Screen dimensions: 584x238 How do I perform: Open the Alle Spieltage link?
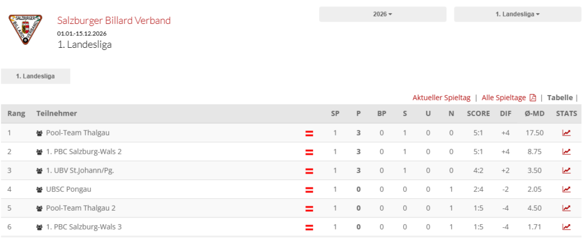504,97
